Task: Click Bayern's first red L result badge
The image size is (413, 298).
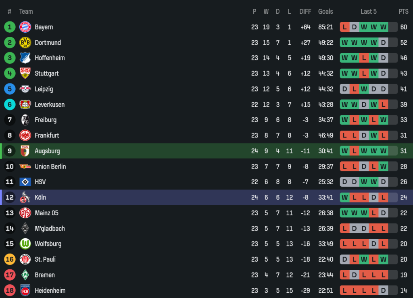Action: (344, 27)
